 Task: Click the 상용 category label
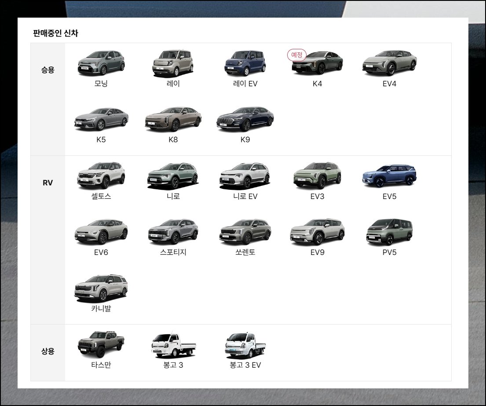coord(48,351)
